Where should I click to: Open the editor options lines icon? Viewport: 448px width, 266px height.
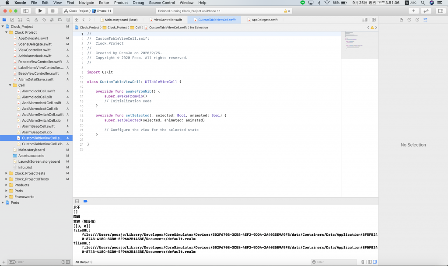365,20
